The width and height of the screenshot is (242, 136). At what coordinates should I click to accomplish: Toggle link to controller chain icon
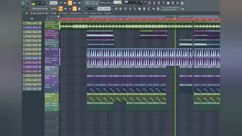coord(75,9)
